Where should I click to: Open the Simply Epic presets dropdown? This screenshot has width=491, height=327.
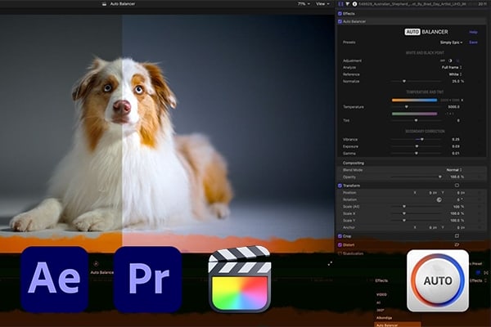[451, 43]
